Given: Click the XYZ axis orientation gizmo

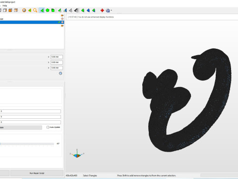Looking at the screenshot, I should (77, 154).
